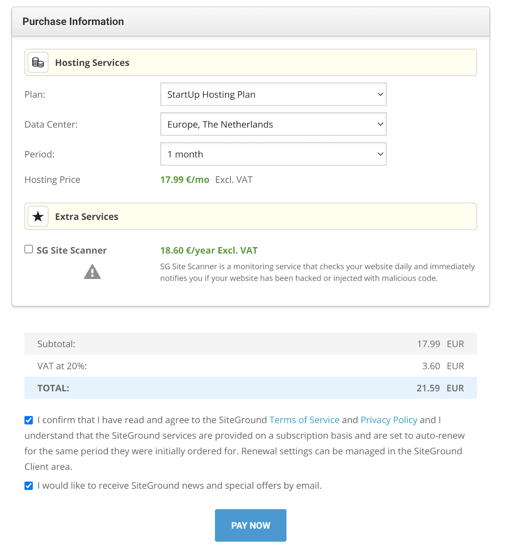Viewport: 506px width, 553px height.
Task: Click the 'Subtotal:' label
Action: click(x=56, y=344)
